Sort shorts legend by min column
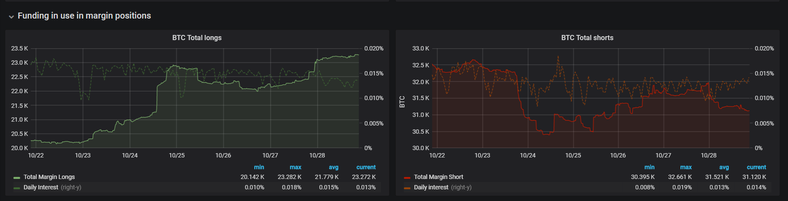The width and height of the screenshot is (788, 201). 649,167
